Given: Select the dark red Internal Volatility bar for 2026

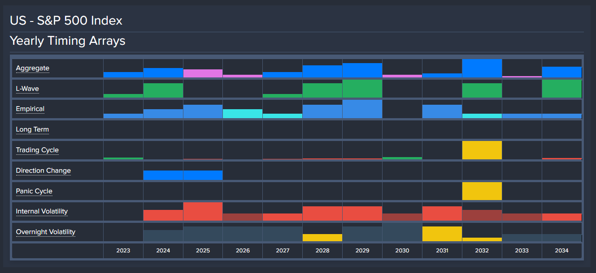Looking at the screenshot, I should [x=243, y=217].
